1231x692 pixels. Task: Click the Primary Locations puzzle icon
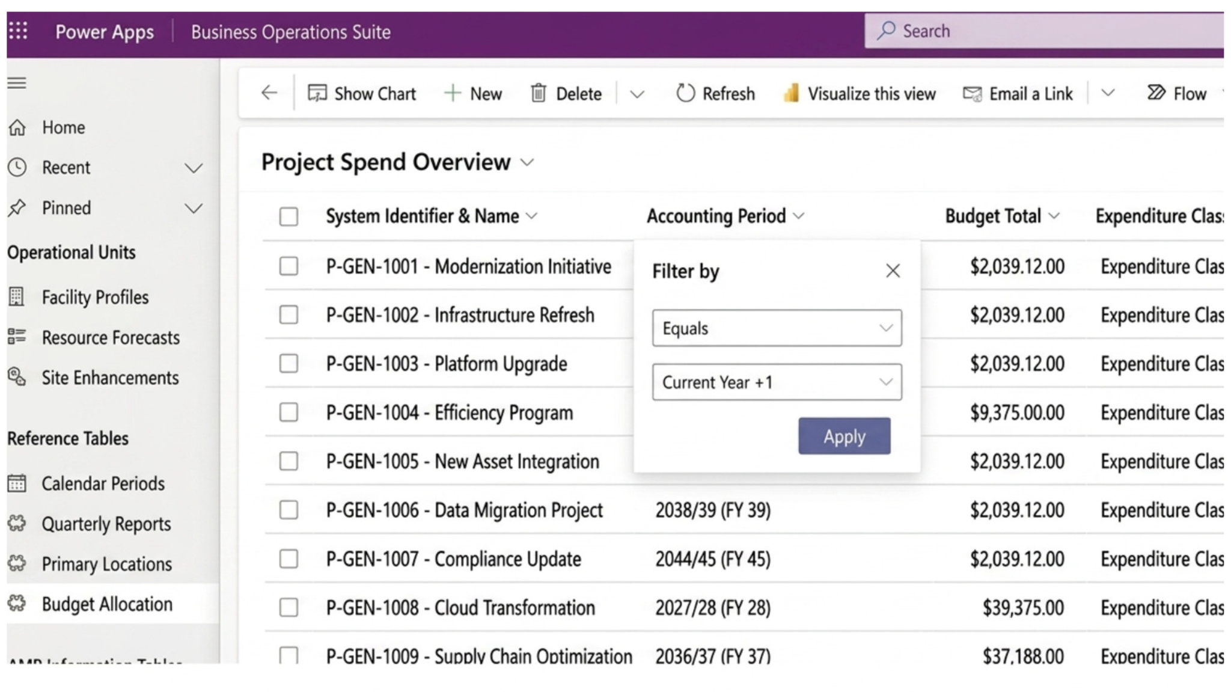pyautogui.click(x=17, y=563)
